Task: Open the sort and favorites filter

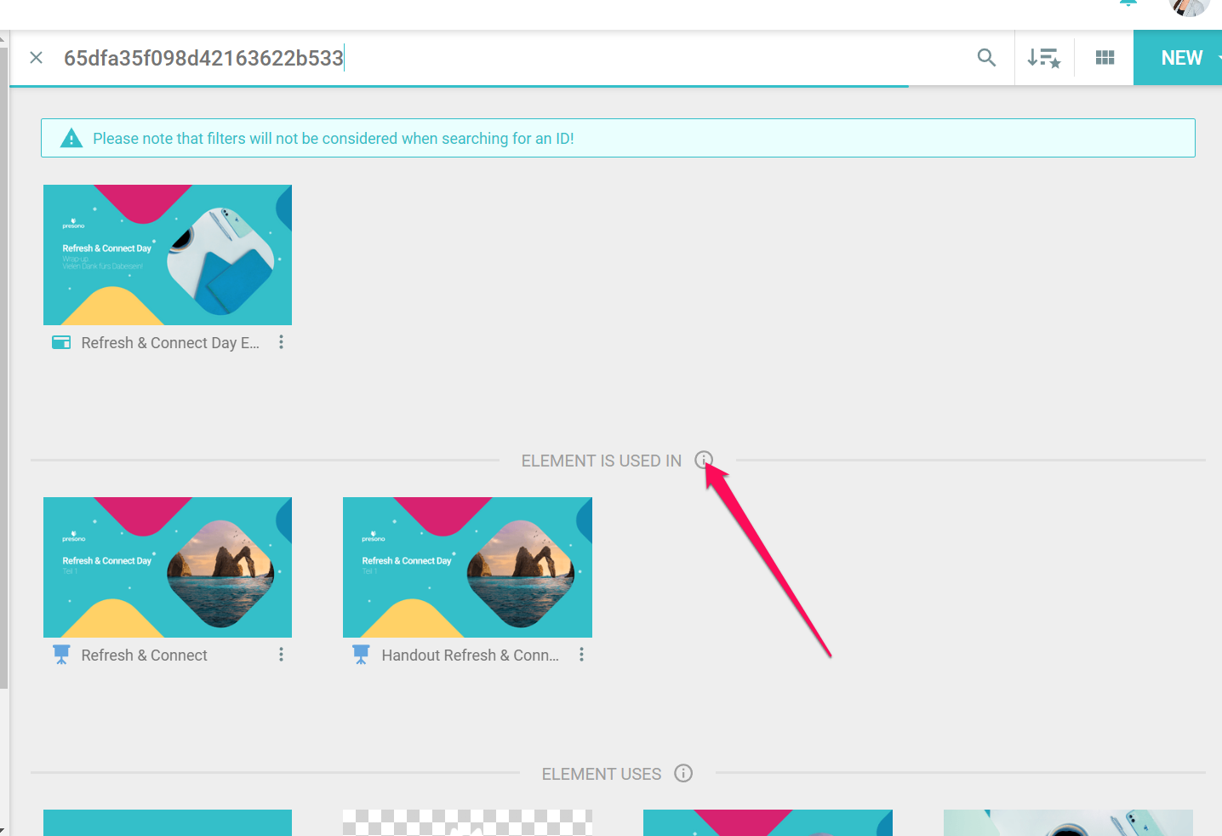Action: point(1043,58)
